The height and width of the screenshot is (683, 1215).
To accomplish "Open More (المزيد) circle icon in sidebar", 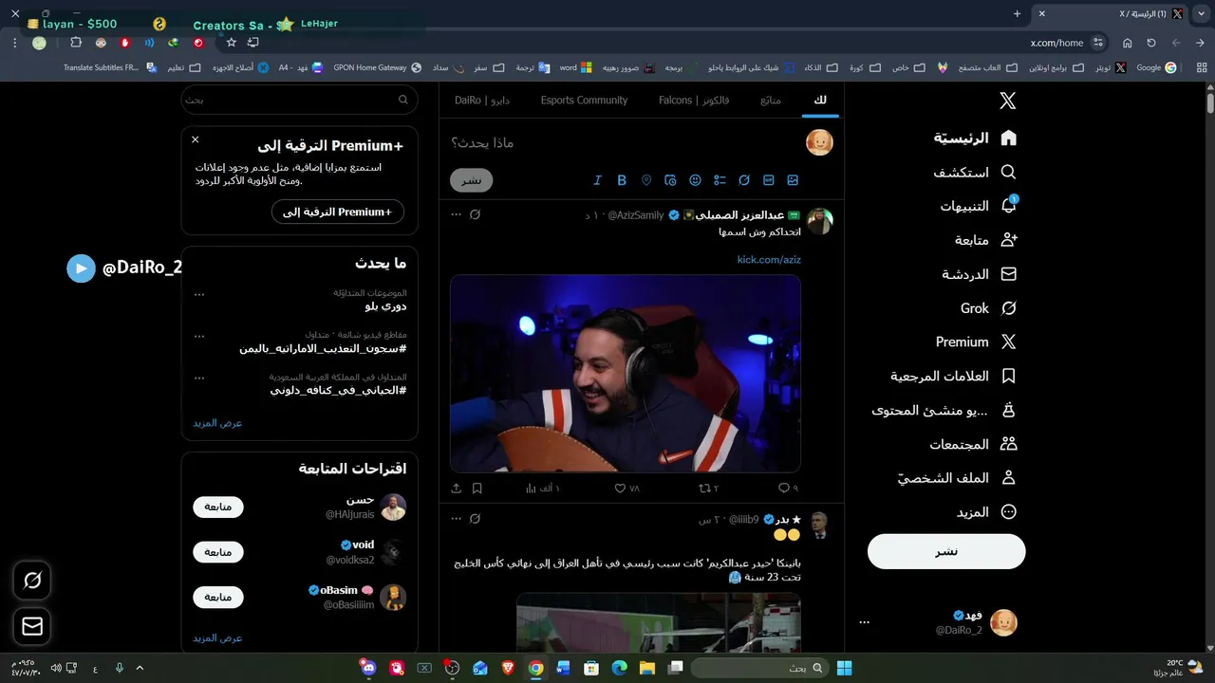I will click(1008, 512).
